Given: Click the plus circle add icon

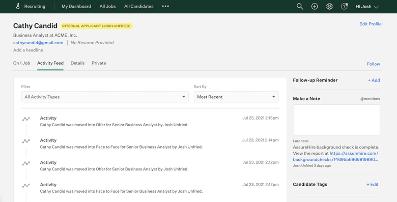Looking at the screenshot, I should coord(315,6).
